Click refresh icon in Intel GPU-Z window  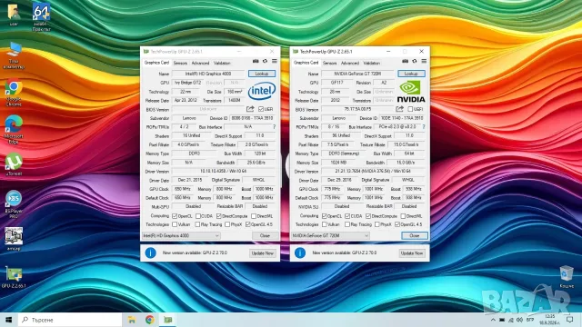(x=265, y=61)
